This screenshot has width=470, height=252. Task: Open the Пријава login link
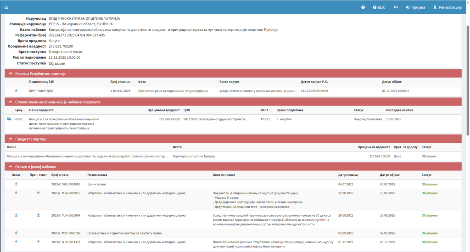click(415, 7)
